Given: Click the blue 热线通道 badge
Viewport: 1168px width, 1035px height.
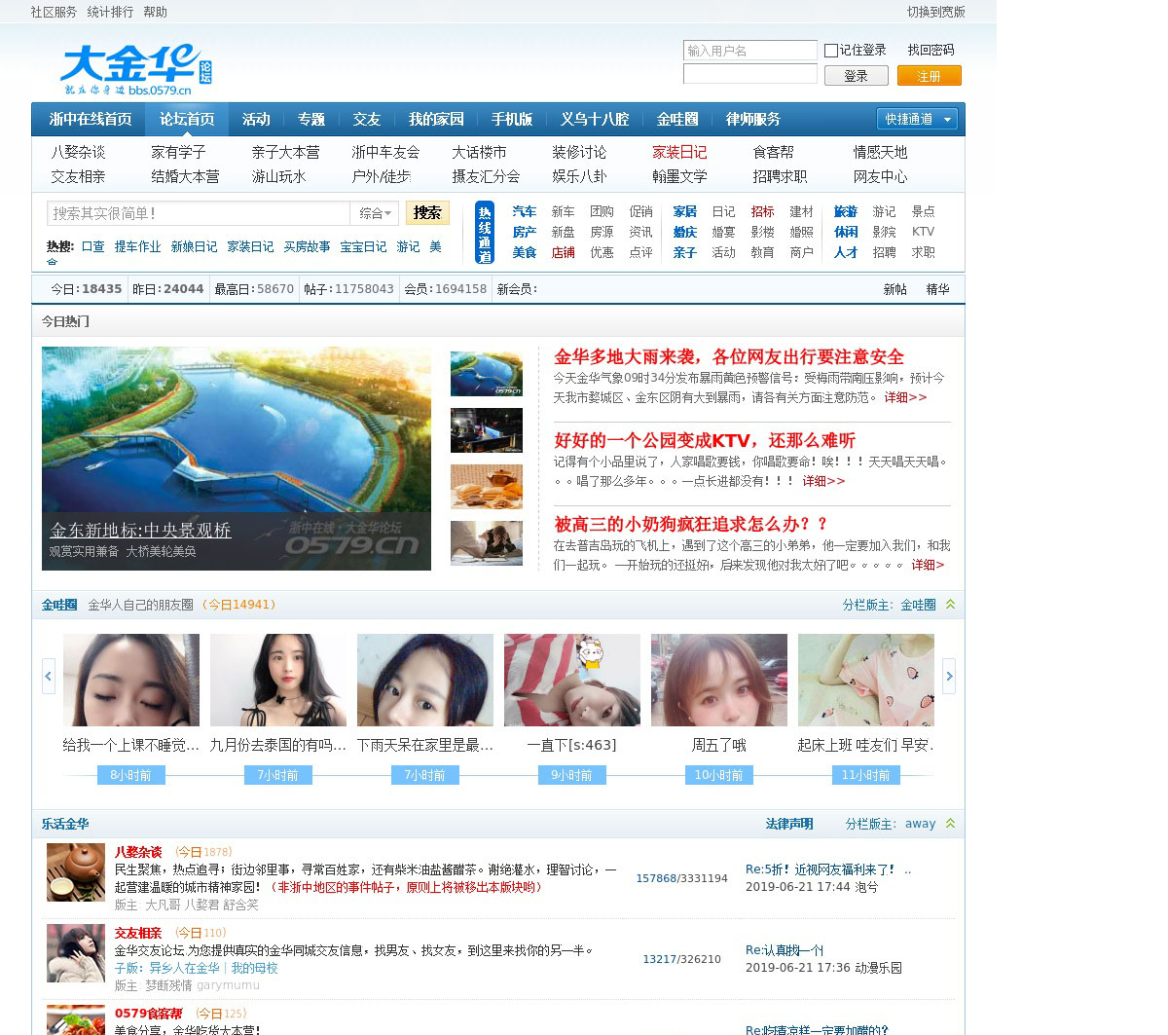Looking at the screenshot, I should [x=485, y=233].
